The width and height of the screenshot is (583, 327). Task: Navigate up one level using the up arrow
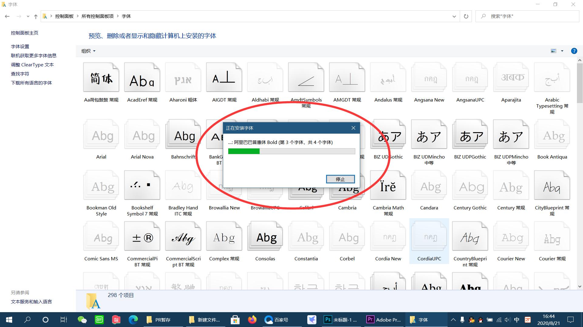coord(36,16)
